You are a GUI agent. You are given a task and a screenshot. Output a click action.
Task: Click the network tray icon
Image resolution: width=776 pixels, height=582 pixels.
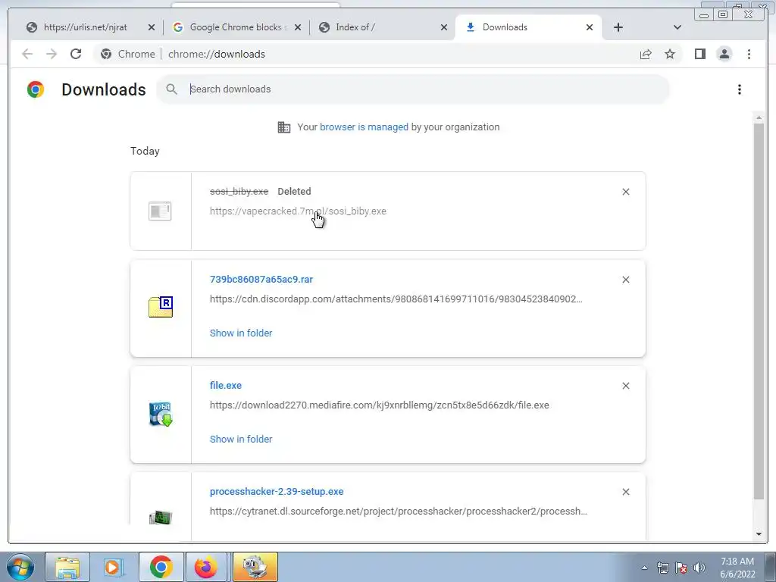[x=662, y=568]
